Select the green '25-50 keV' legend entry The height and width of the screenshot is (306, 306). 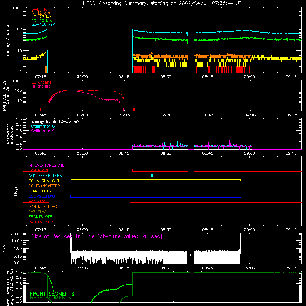tap(42, 21)
